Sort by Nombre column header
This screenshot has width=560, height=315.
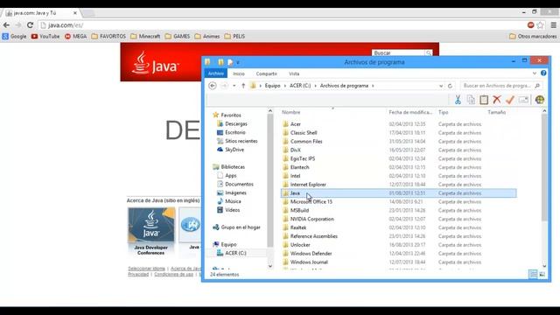291,112
